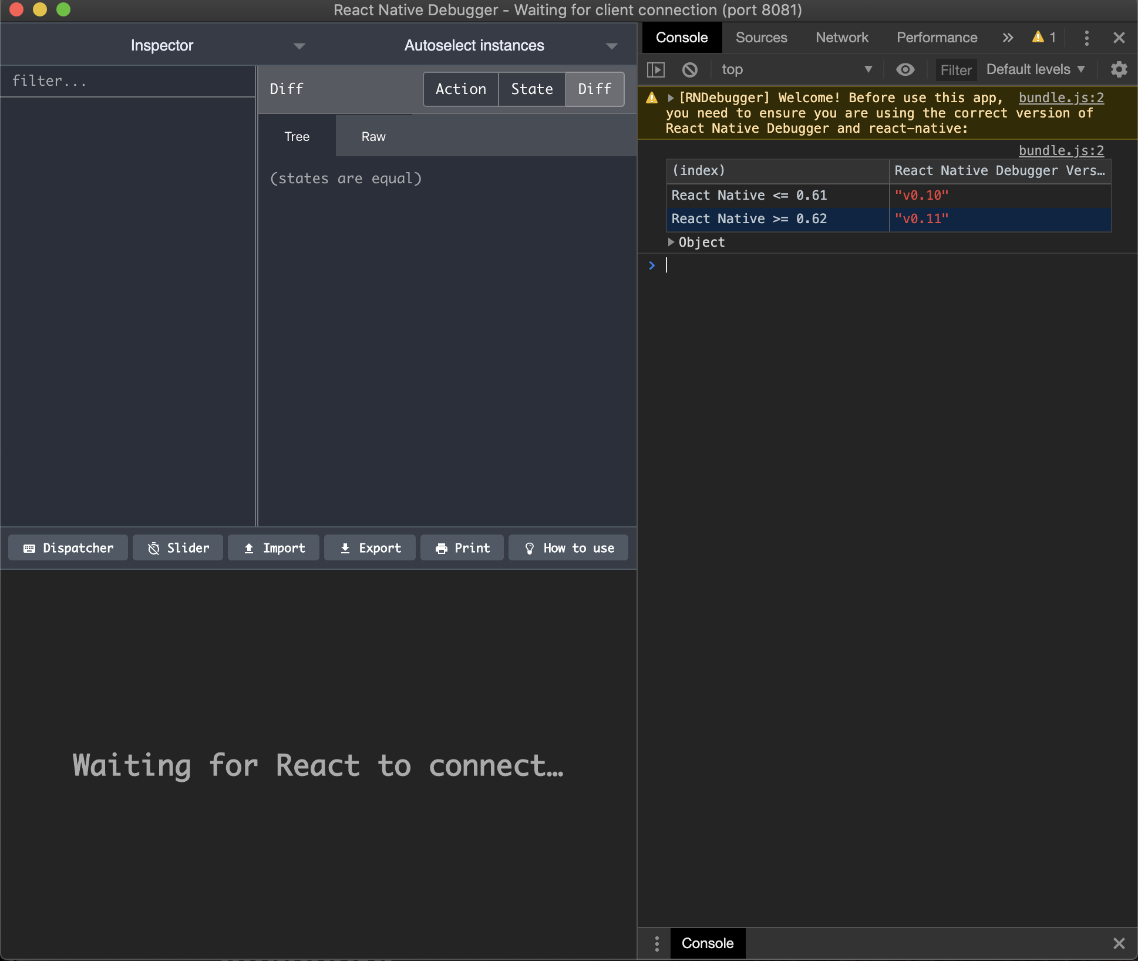This screenshot has width=1138, height=961.
Task: Export the current state
Action: (x=369, y=547)
